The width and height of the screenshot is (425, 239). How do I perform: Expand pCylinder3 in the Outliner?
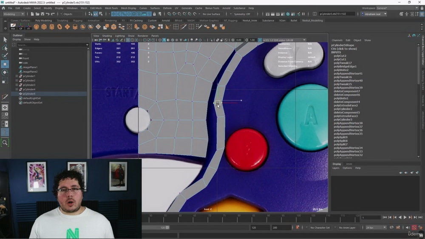(17, 85)
